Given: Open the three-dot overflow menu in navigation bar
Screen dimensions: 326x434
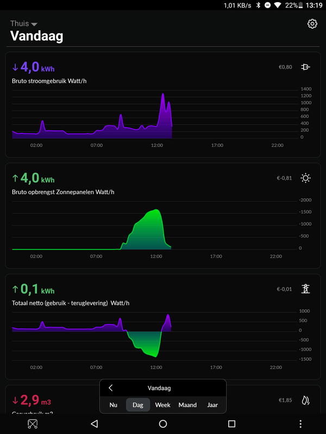Looking at the screenshot, I should tap(300, 424).
